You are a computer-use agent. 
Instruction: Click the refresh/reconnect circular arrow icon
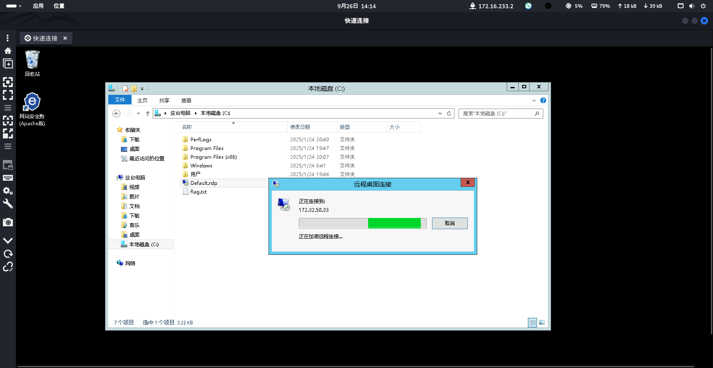coord(8,254)
